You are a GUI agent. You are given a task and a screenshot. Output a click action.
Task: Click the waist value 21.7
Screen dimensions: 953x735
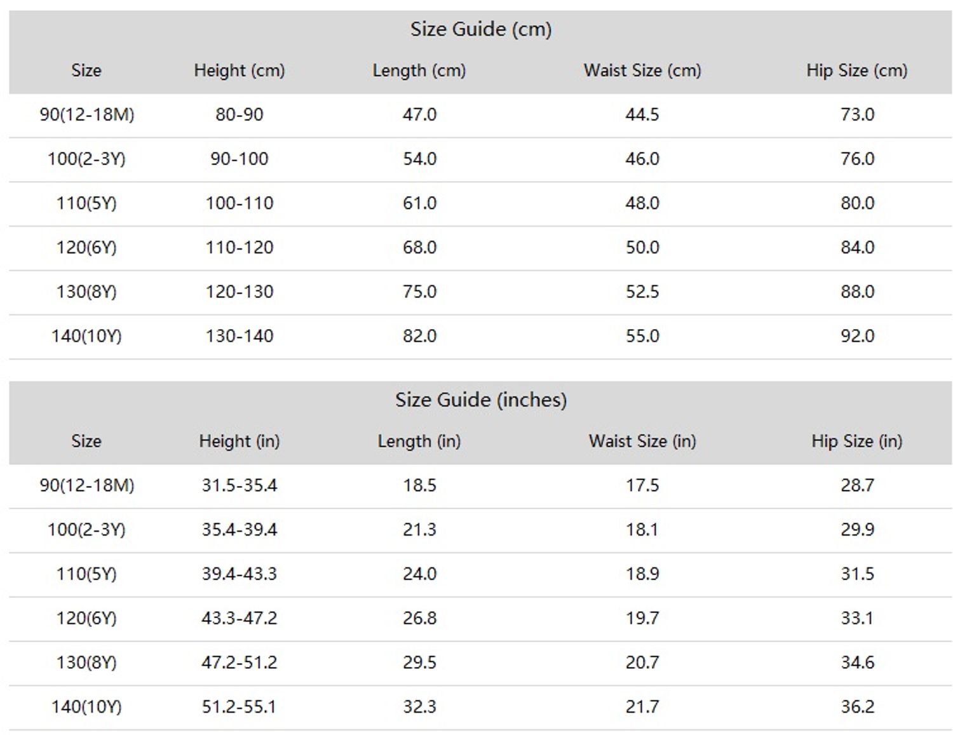(642, 706)
